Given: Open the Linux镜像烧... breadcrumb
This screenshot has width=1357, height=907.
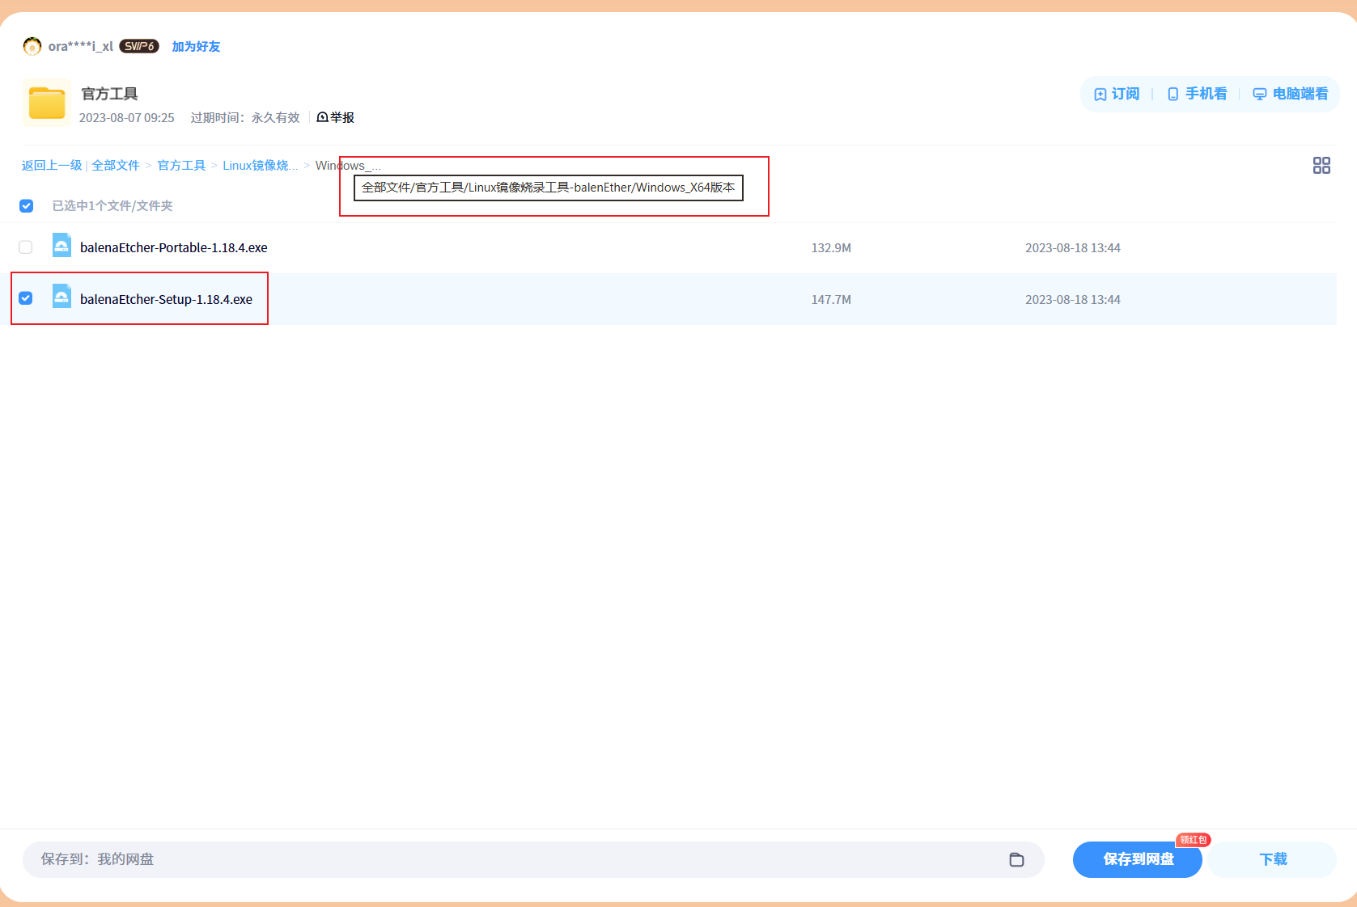Looking at the screenshot, I should 261,166.
